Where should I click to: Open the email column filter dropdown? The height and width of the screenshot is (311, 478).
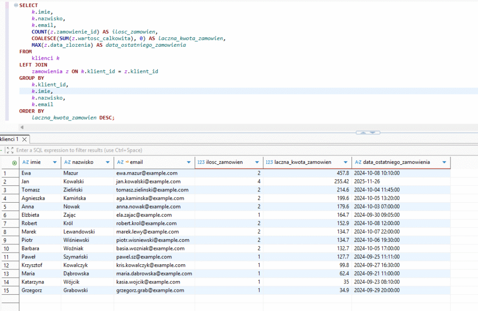(189, 162)
